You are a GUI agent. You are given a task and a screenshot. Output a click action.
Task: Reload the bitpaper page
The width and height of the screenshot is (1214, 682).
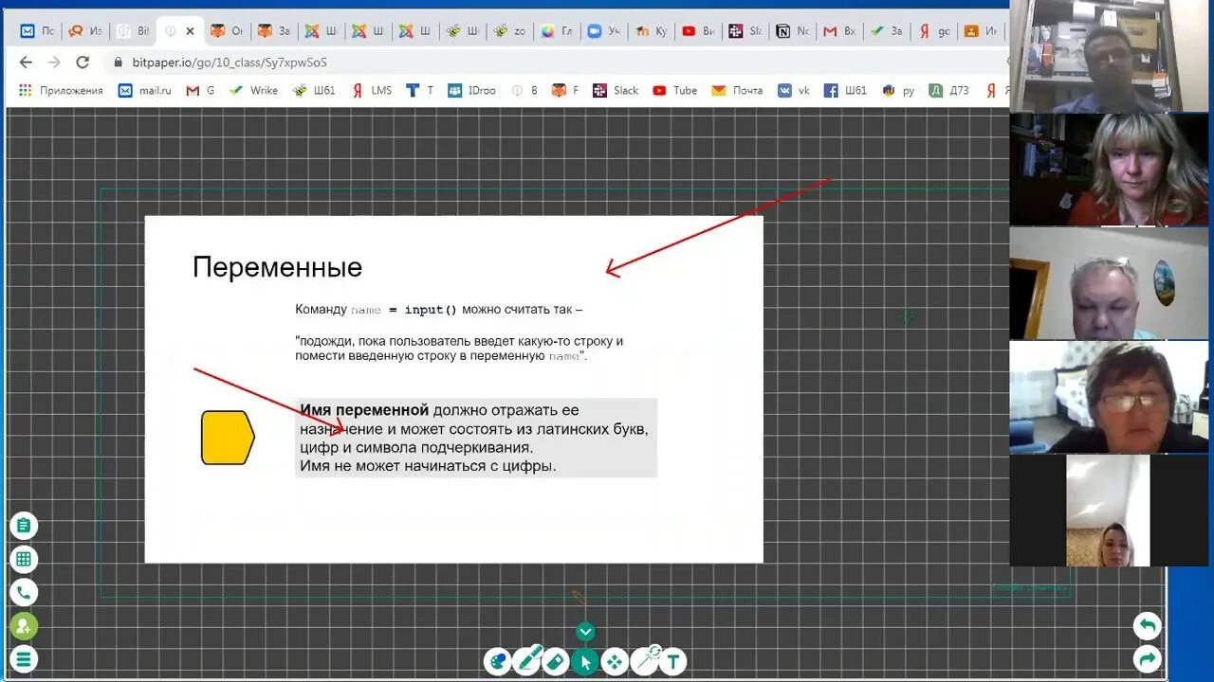pyautogui.click(x=83, y=62)
